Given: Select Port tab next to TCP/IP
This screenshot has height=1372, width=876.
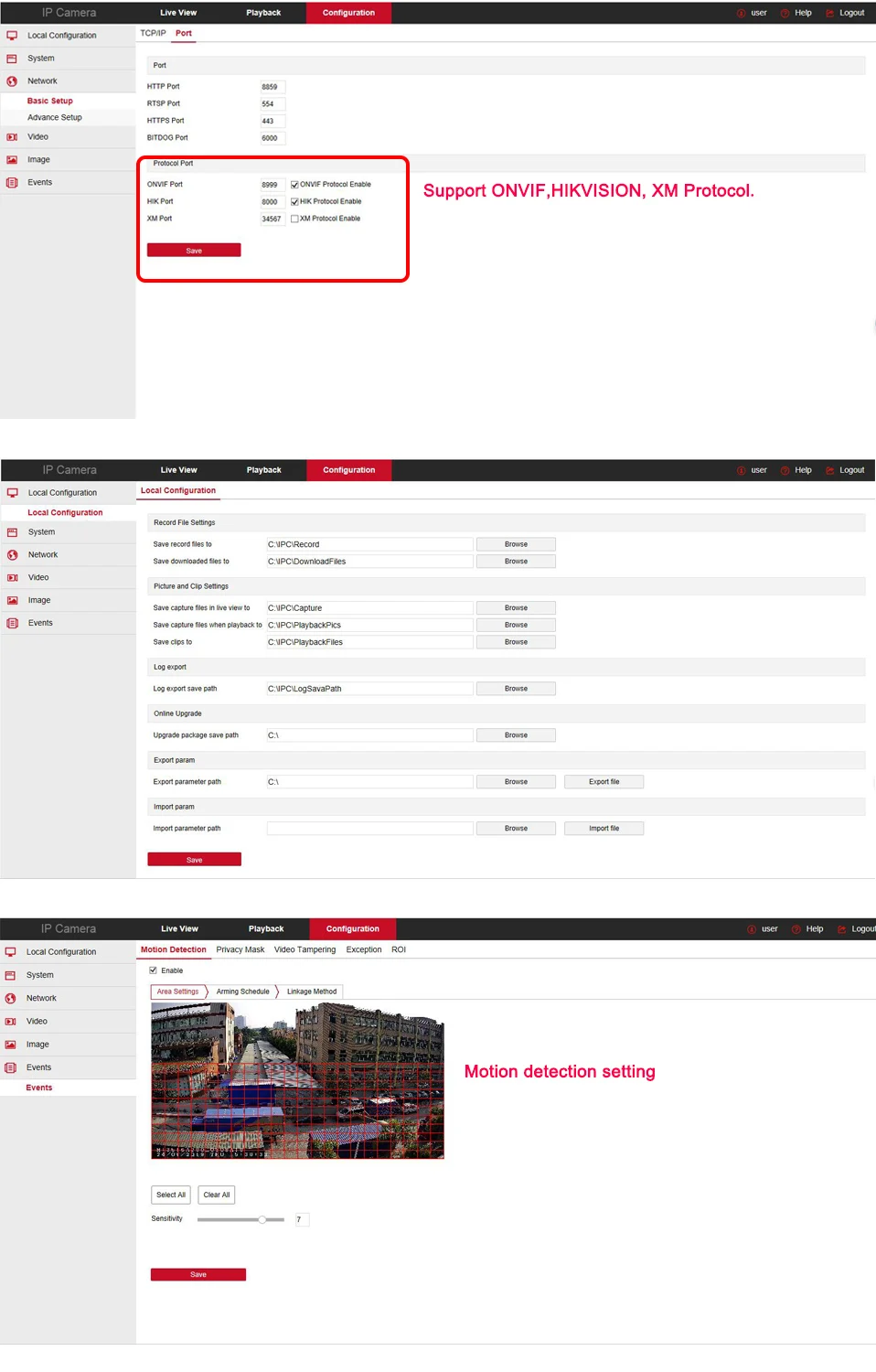Looking at the screenshot, I should 184,34.
